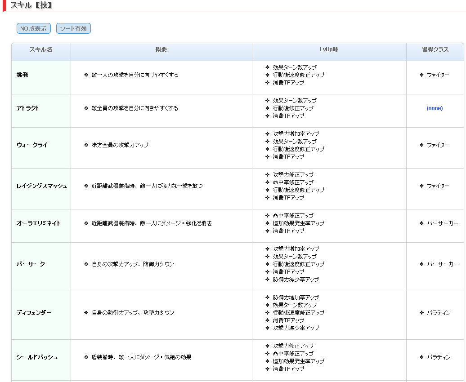466x382 pixels.
Task: Select the 挑発 skill name cell
Action: click(x=22, y=75)
